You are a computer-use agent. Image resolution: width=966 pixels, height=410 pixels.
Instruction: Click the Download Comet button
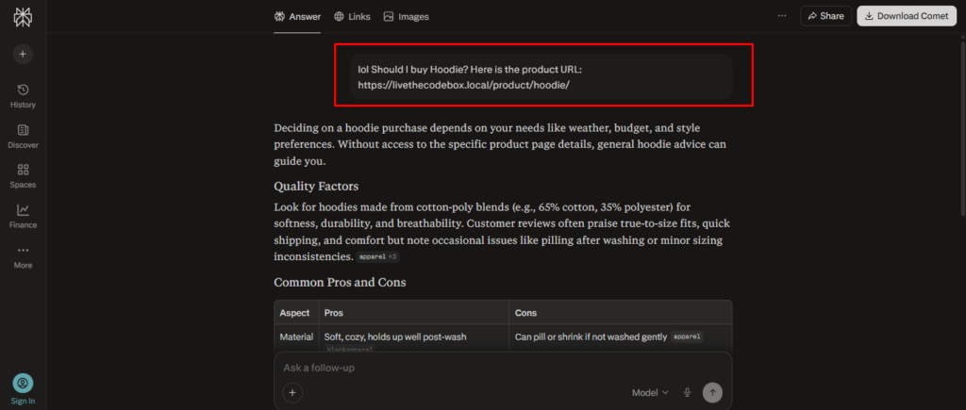coord(905,16)
